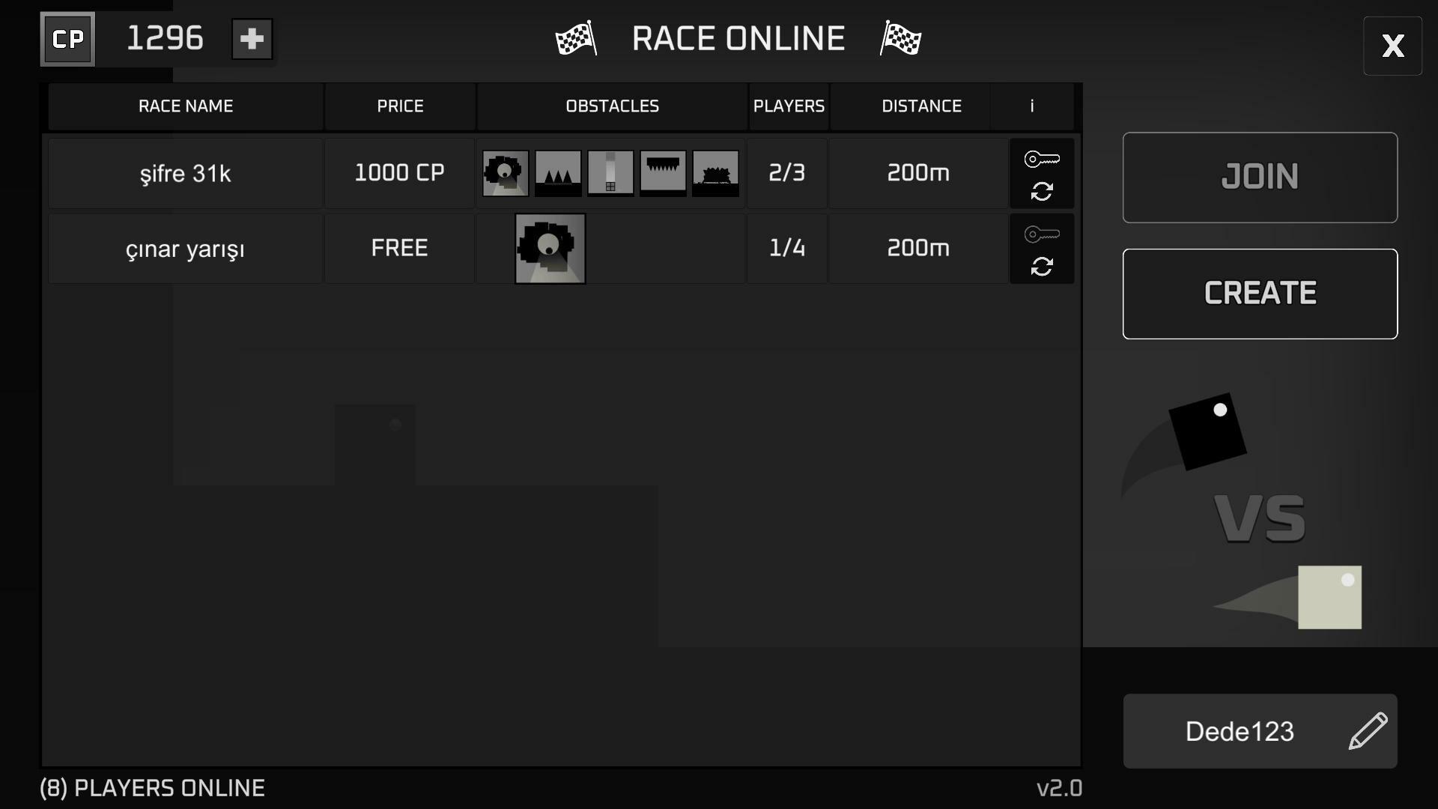Viewport: 1438px width, 809px height.
Task: Click floor spikes obstacle icon in first race
Action: click(x=558, y=173)
